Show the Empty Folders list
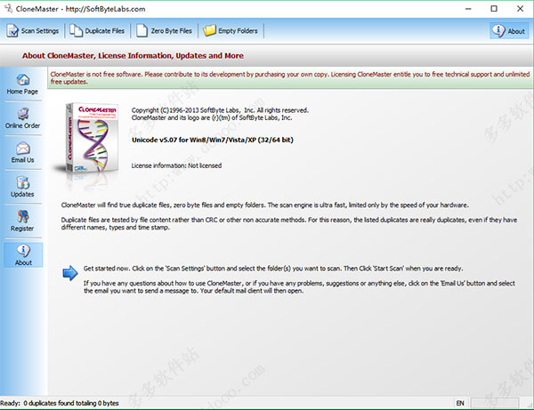The image size is (534, 410). 231,31
